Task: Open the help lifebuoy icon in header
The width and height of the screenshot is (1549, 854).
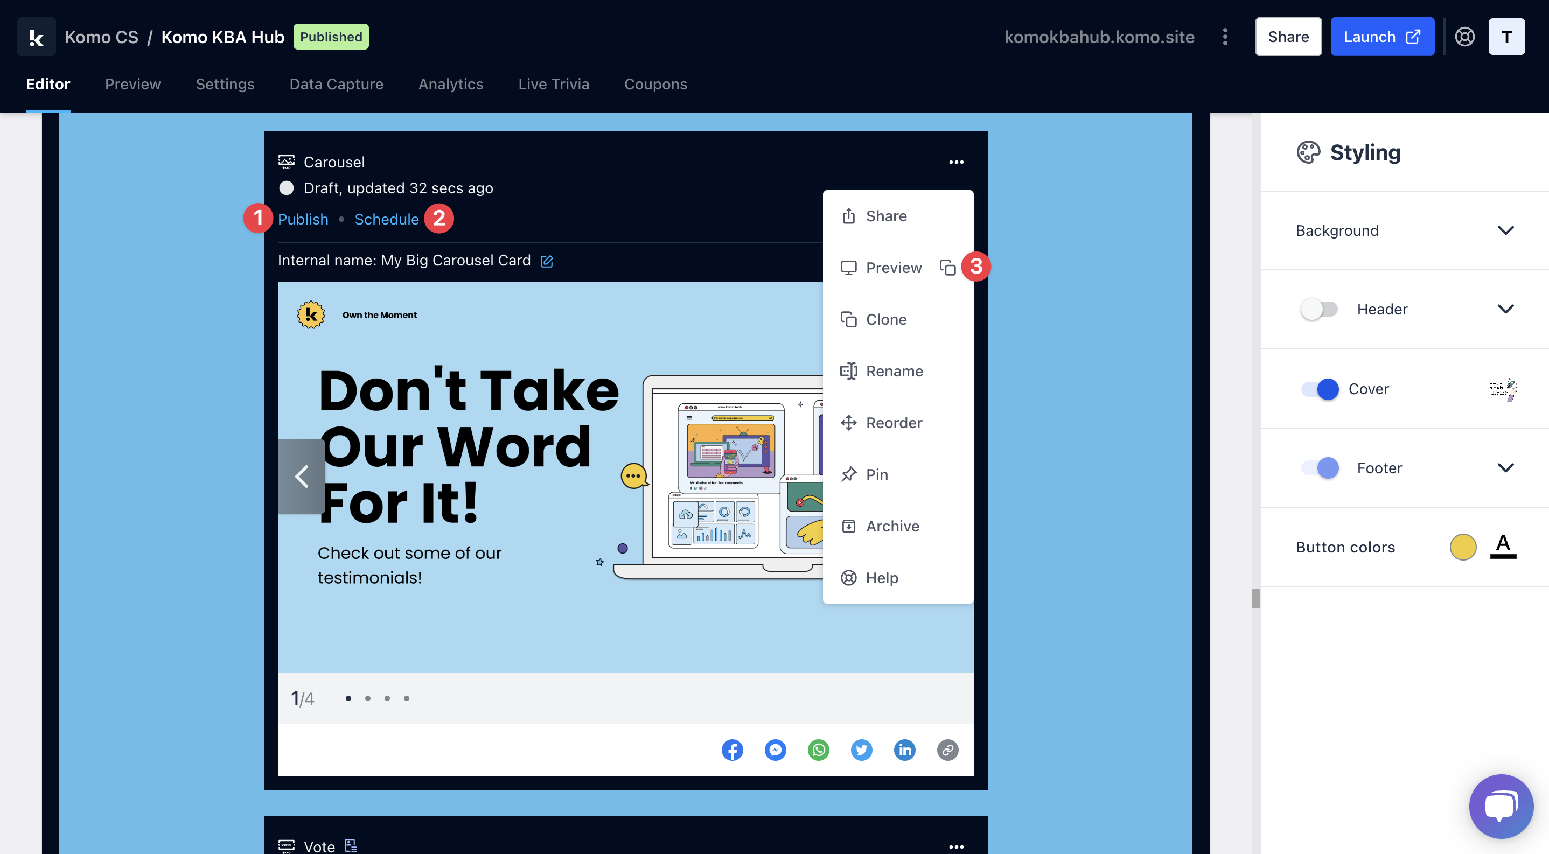Action: click(1464, 37)
